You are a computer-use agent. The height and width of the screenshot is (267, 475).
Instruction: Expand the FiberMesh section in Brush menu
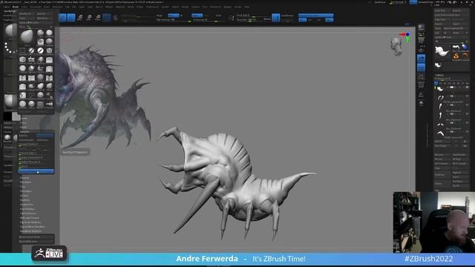[x=25, y=182]
